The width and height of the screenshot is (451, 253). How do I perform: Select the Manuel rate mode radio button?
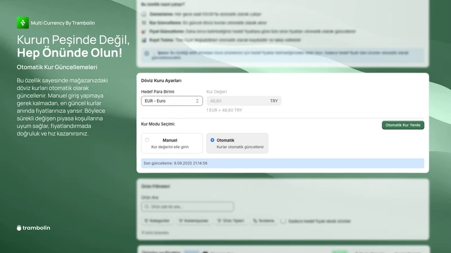pos(147,140)
